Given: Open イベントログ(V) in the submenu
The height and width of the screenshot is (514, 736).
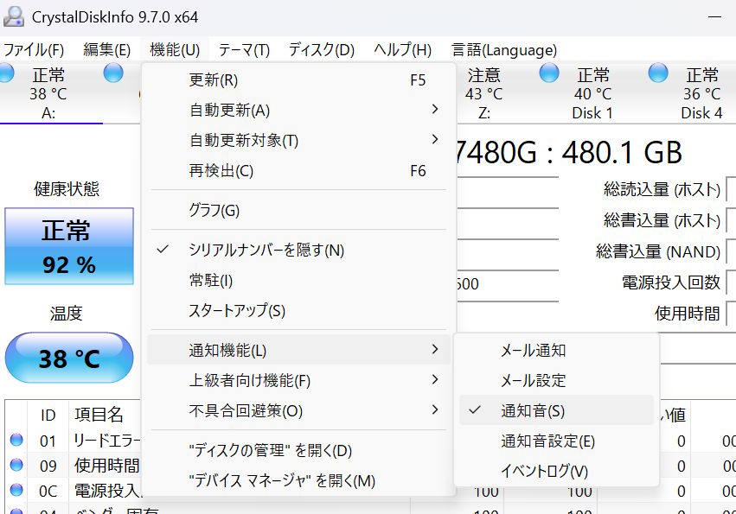Looking at the screenshot, I should [556, 471].
